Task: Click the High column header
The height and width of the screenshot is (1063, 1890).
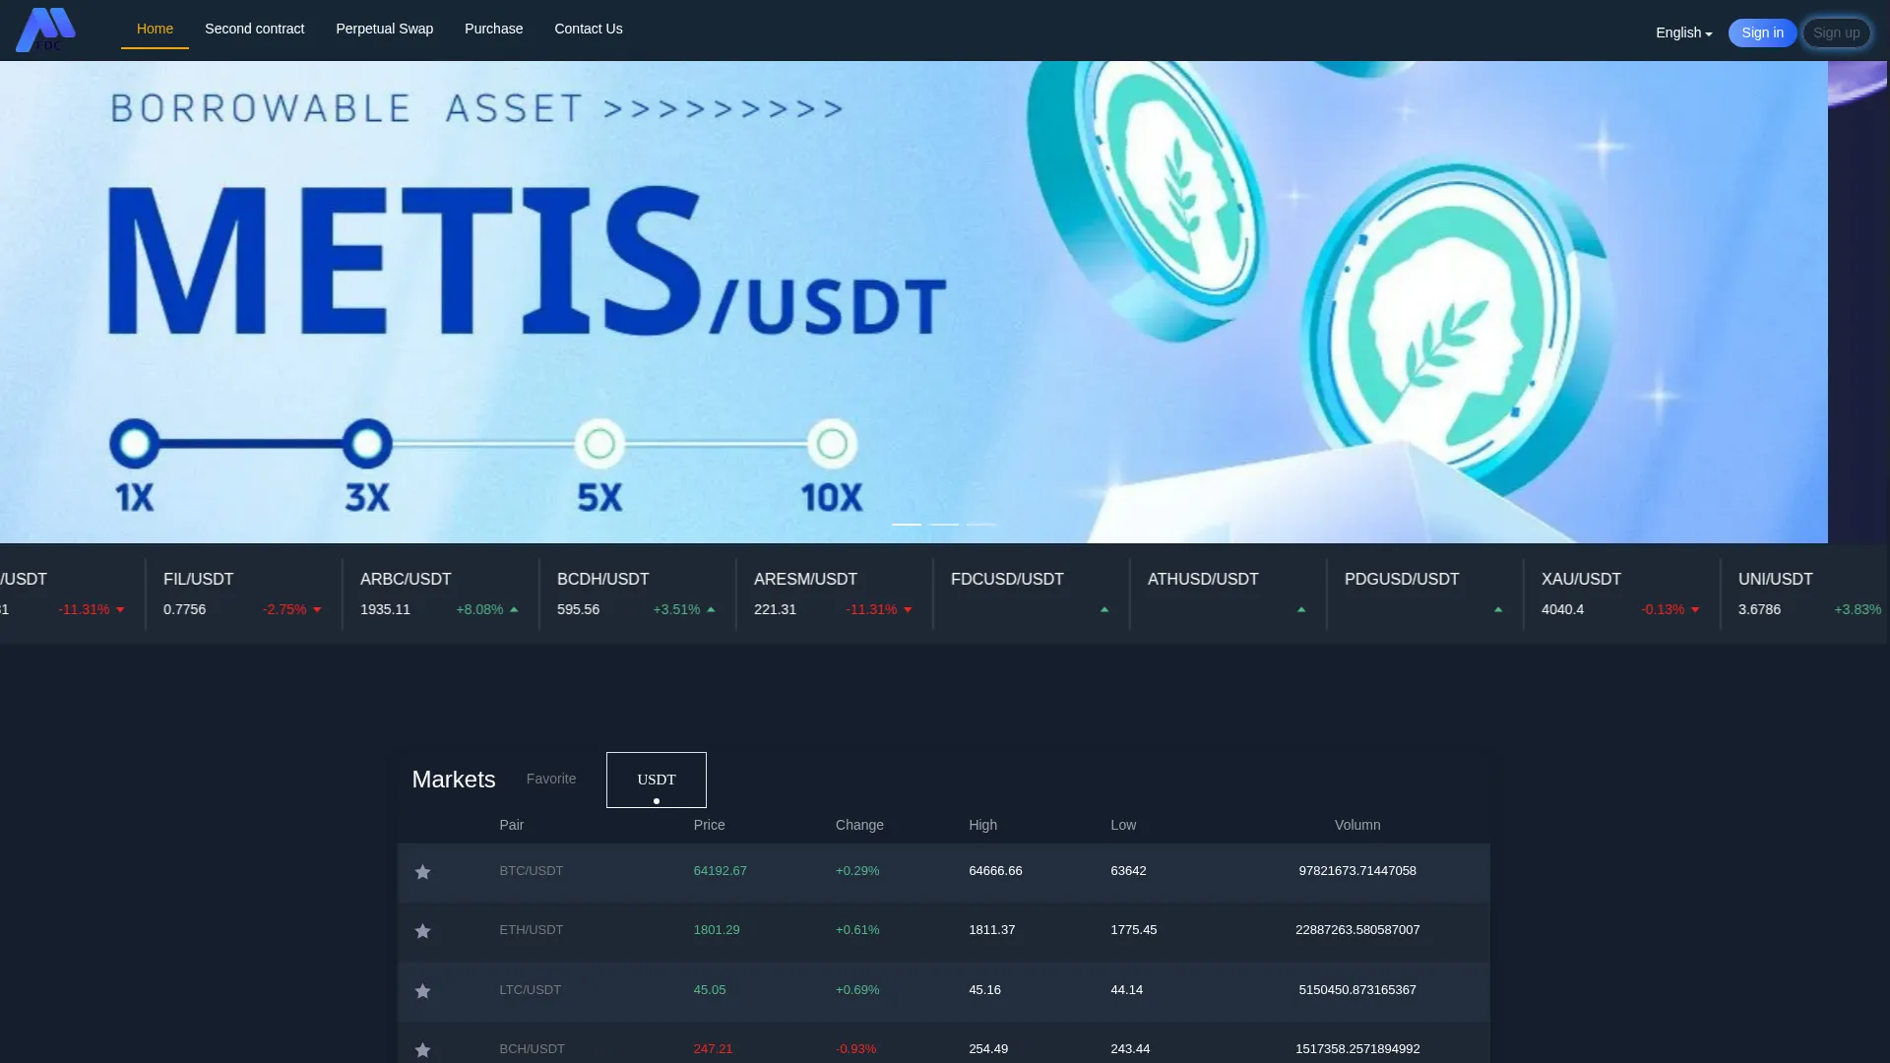Action: (x=982, y=825)
